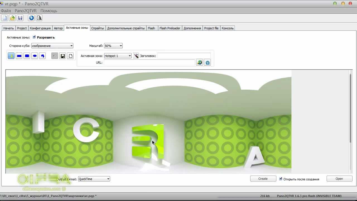Click the browse URL globe icon

click(199, 63)
